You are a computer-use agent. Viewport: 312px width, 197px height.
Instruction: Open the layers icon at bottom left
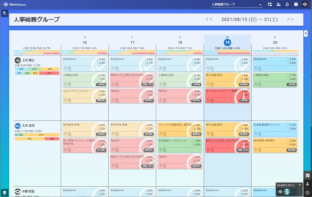pyautogui.click(x=5, y=193)
